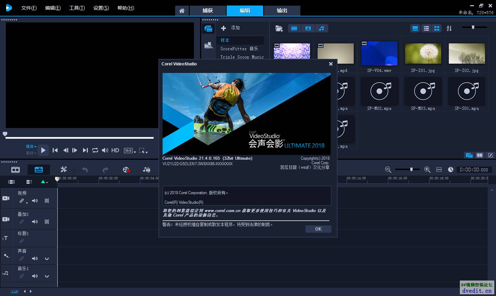Jump to the preview end
Viewport: 496px width, 296px height.
click(x=85, y=150)
